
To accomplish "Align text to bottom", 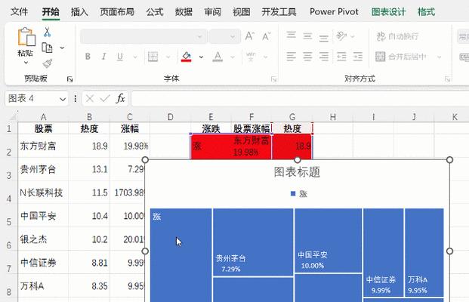I will [x=324, y=37].
